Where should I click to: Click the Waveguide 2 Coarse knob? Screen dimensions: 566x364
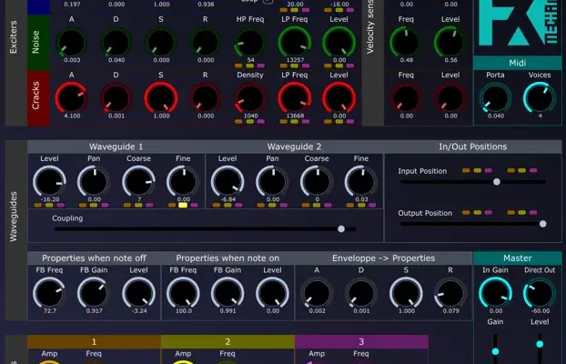[x=317, y=181]
